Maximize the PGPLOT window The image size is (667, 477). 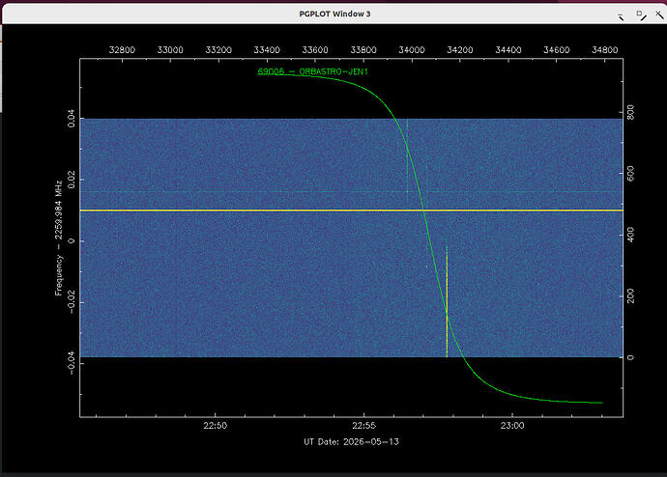[x=641, y=15]
